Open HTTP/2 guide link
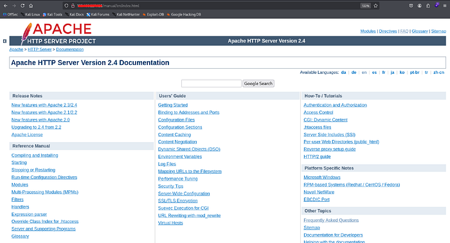 pos(317,157)
